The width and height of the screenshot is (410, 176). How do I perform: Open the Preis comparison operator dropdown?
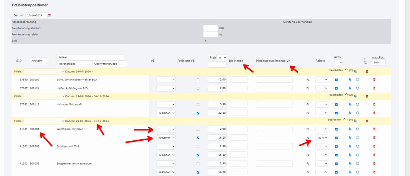pos(222,57)
